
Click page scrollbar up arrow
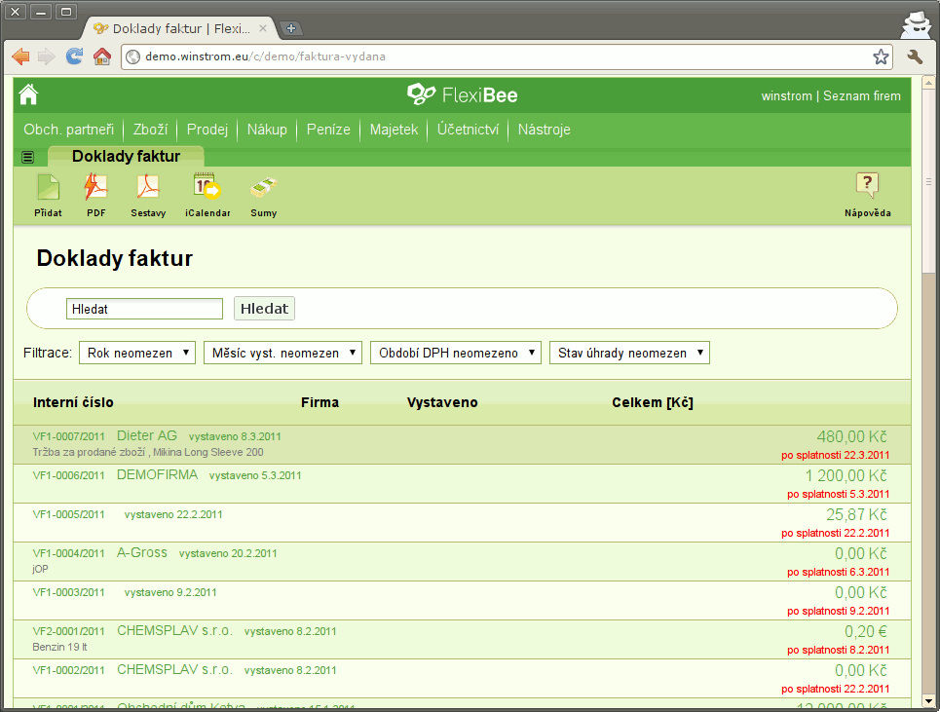(x=928, y=83)
